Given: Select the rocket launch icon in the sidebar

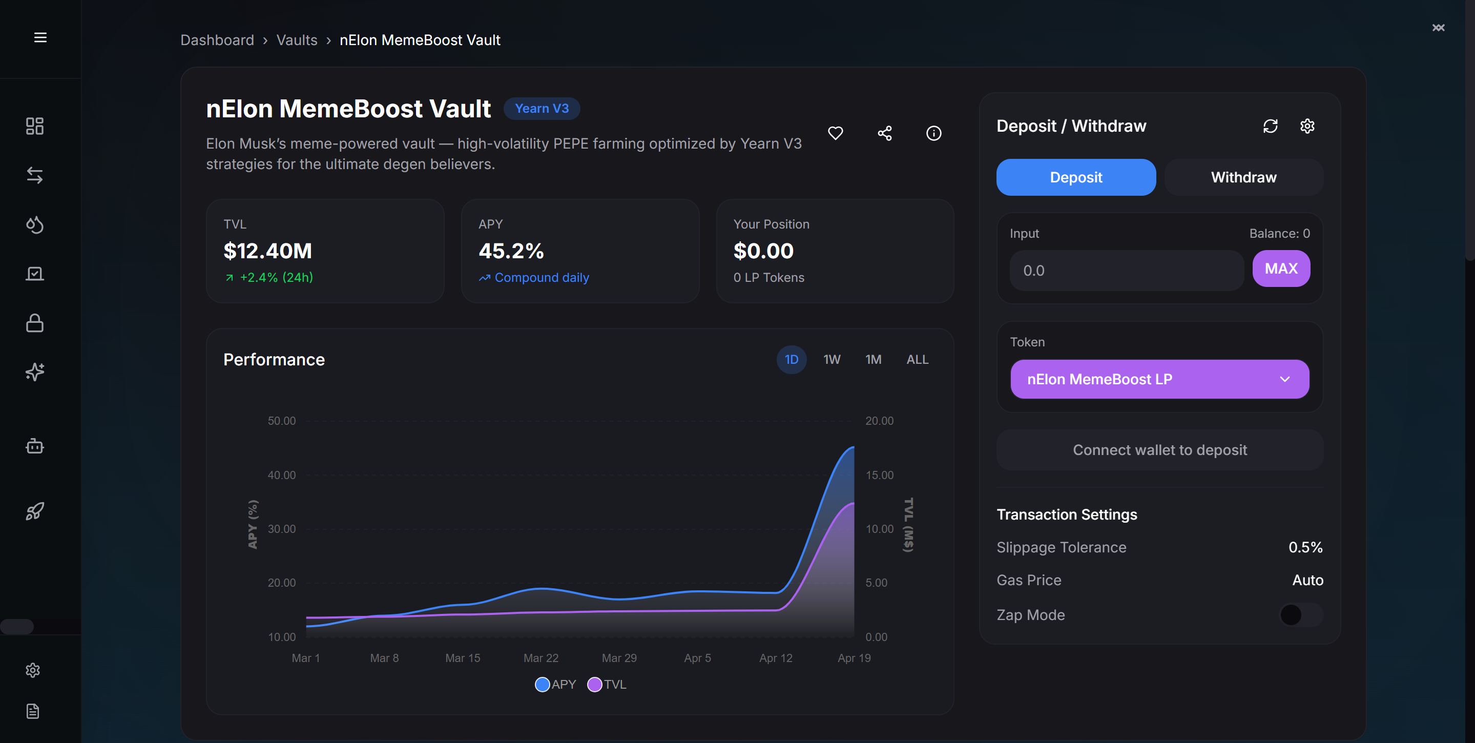Looking at the screenshot, I should [34, 510].
